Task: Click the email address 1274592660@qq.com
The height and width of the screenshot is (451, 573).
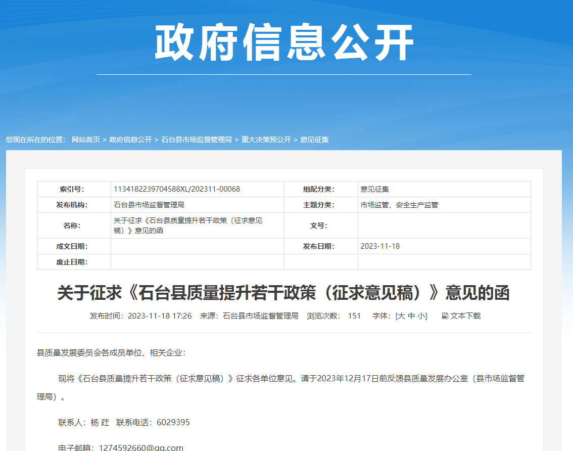Action: tap(141, 447)
